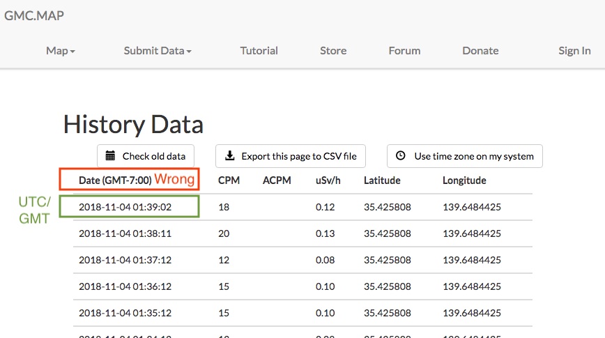605x338 pixels.
Task: Select longitude in 01:38:11 row
Action: click(472, 233)
